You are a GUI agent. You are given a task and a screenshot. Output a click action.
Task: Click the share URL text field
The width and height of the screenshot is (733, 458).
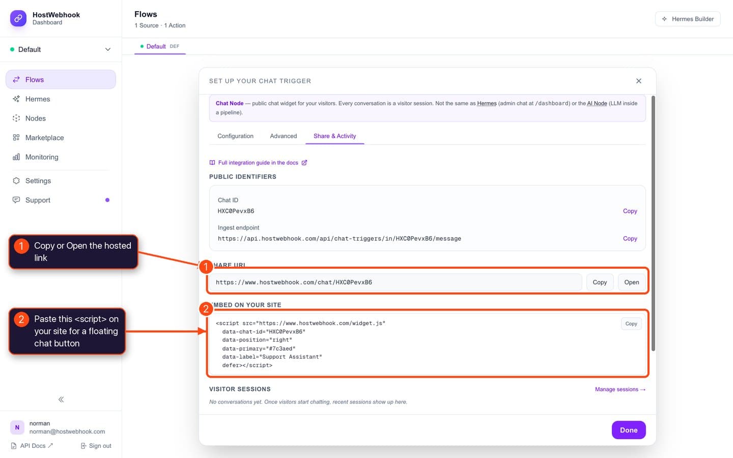point(395,282)
